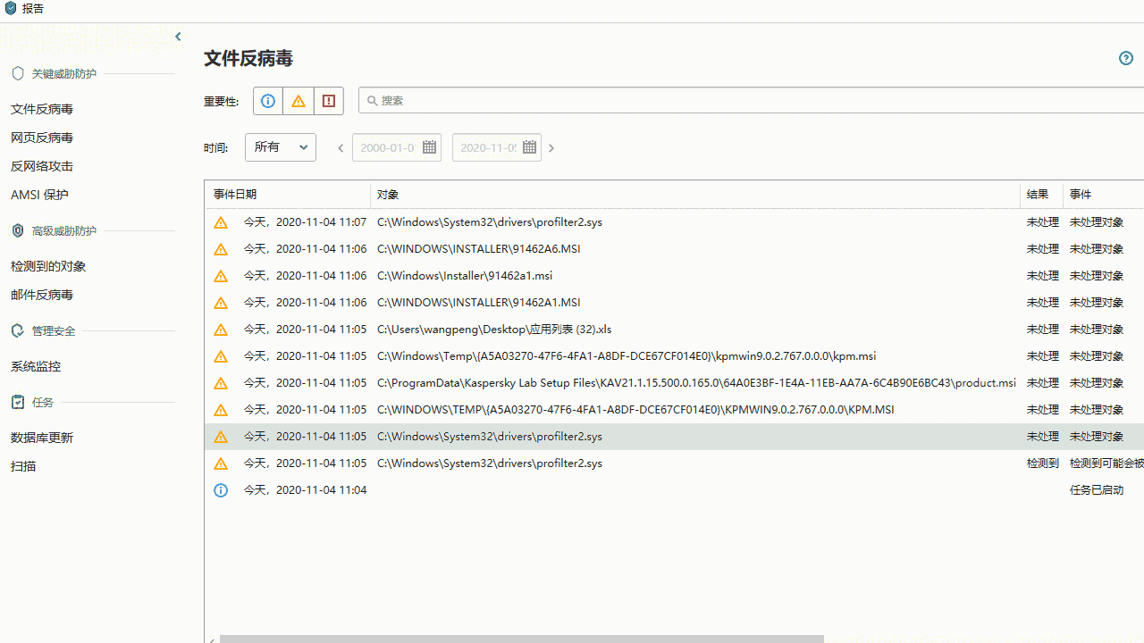The height and width of the screenshot is (643, 1144).
Task: Toggle the warning events importance filter
Action: tap(299, 101)
